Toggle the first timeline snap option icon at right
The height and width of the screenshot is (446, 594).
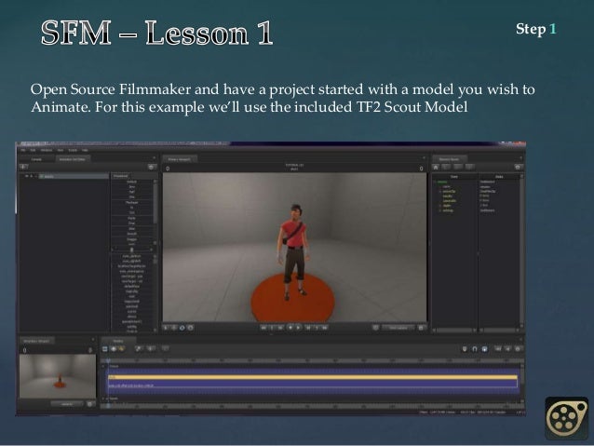coord(465,349)
